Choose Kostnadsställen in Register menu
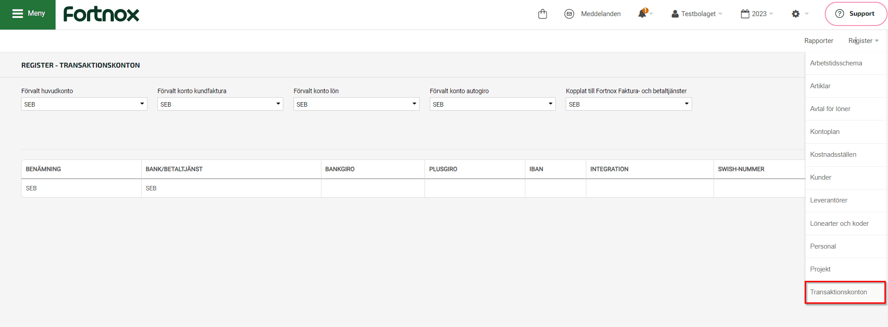The height and width of the screenshot is (327, 888). (x=845, y=155)
